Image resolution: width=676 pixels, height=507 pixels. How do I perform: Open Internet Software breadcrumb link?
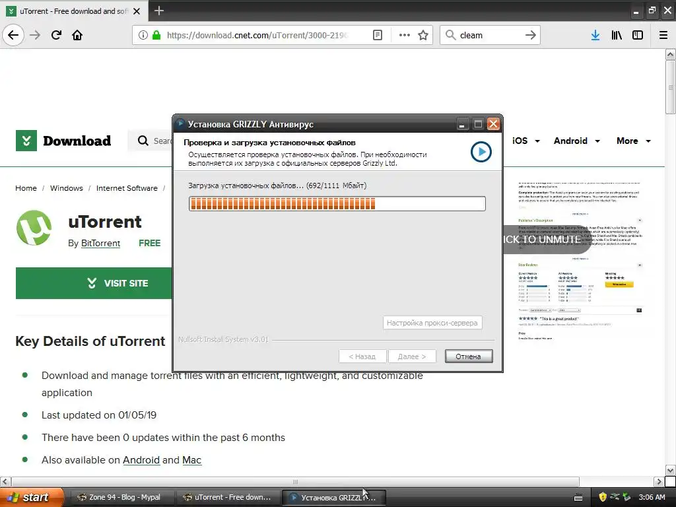[127, 188]
